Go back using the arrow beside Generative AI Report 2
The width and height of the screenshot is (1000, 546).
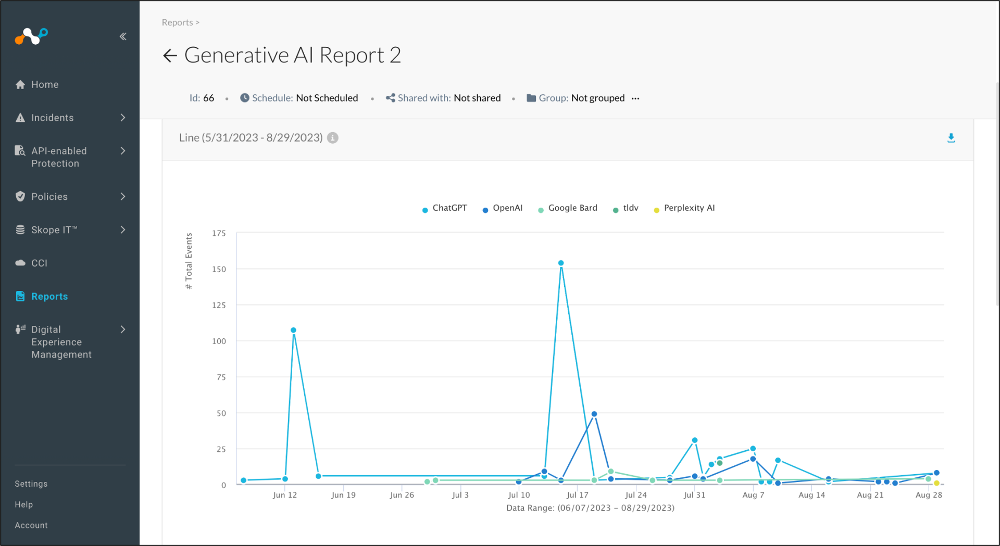tap(170, 55)
